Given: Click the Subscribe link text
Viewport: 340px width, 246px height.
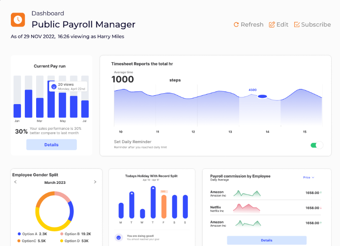Looking at the screenshot, I should coord(316,25).
